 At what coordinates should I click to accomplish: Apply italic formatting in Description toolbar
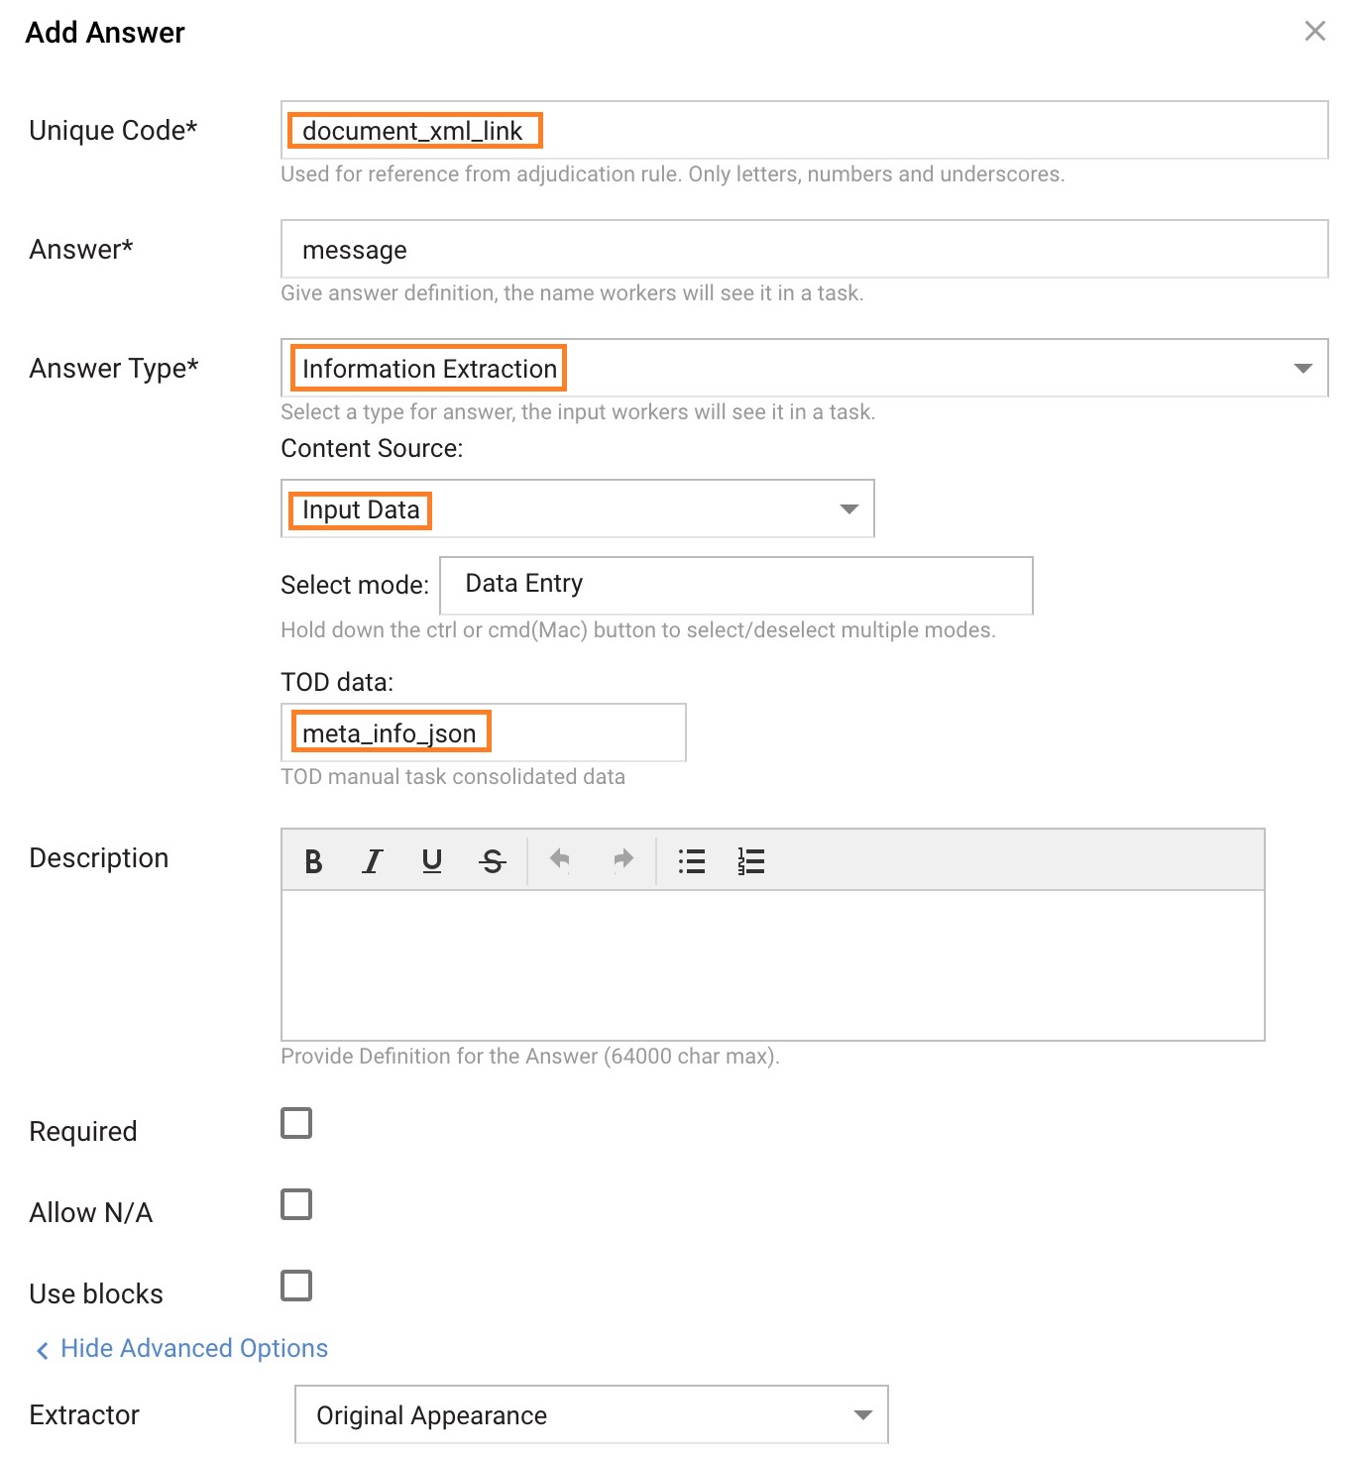coord(373,860)
